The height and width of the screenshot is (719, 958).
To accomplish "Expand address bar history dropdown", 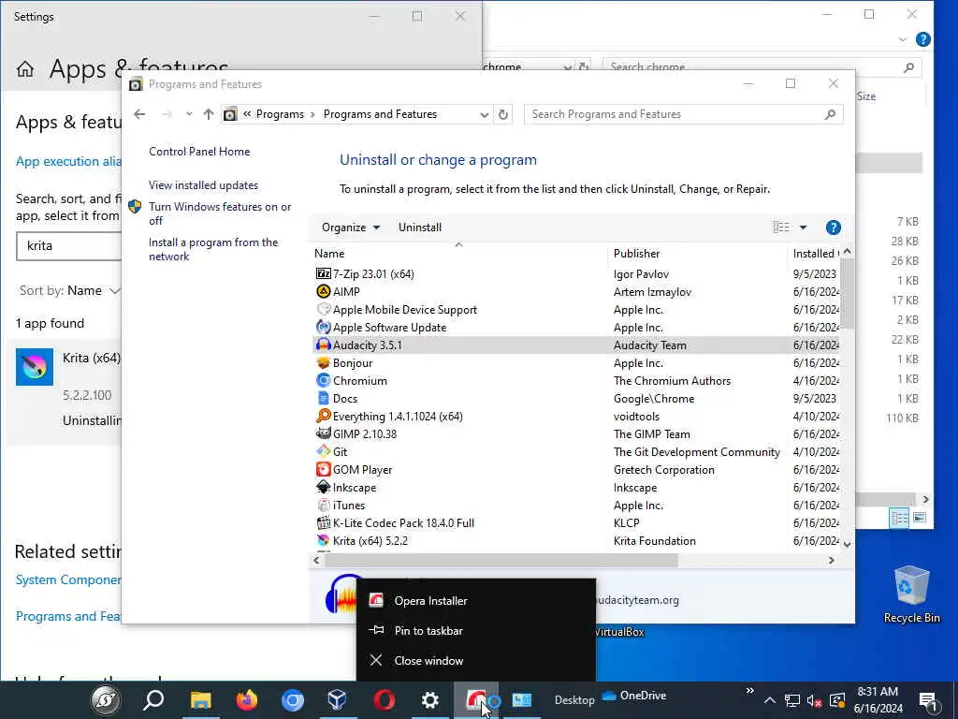I will [484, 114].
